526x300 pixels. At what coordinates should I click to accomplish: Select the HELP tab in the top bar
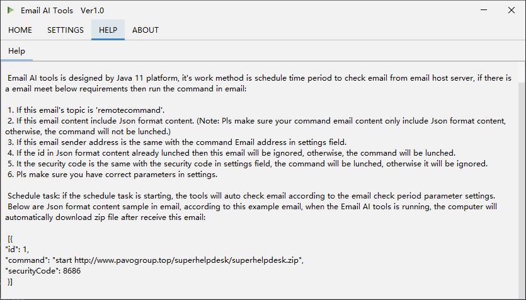click(108, 30)
